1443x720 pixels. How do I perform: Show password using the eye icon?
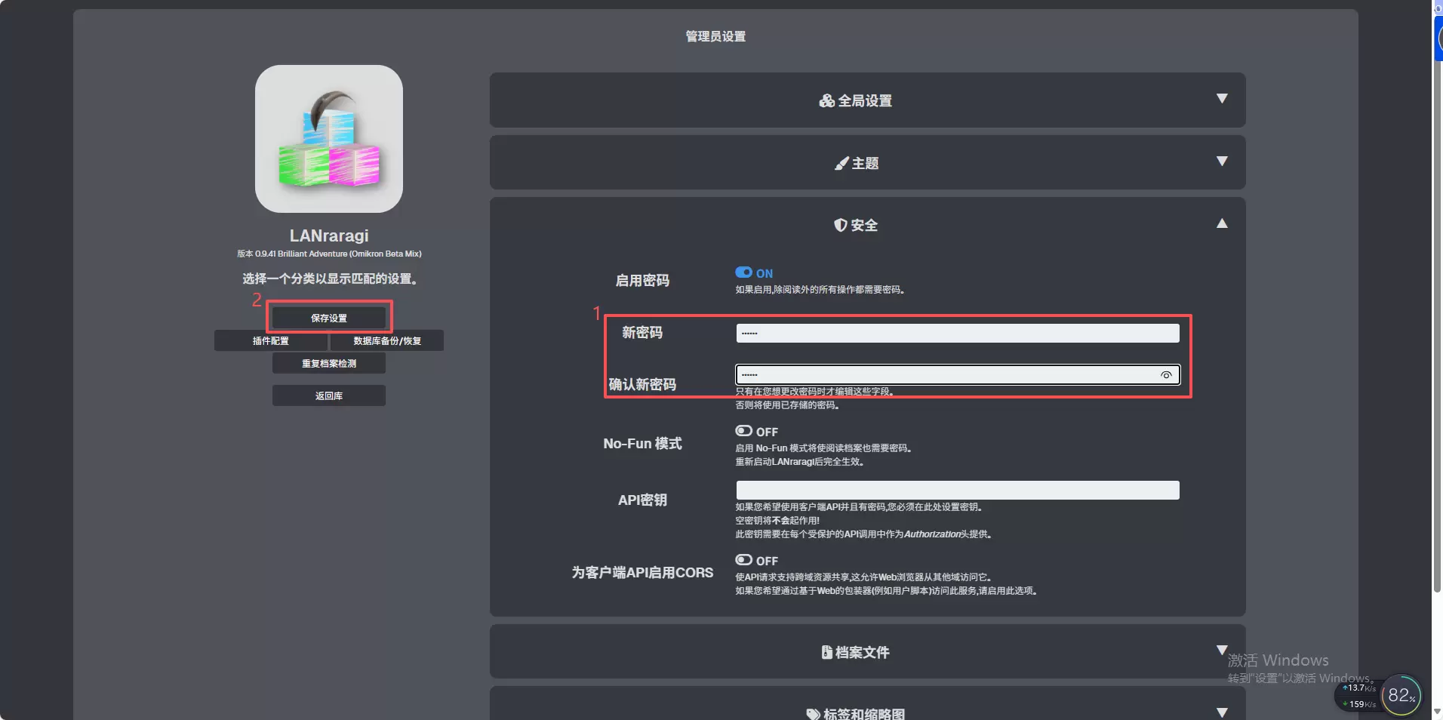coord(1166,375)
